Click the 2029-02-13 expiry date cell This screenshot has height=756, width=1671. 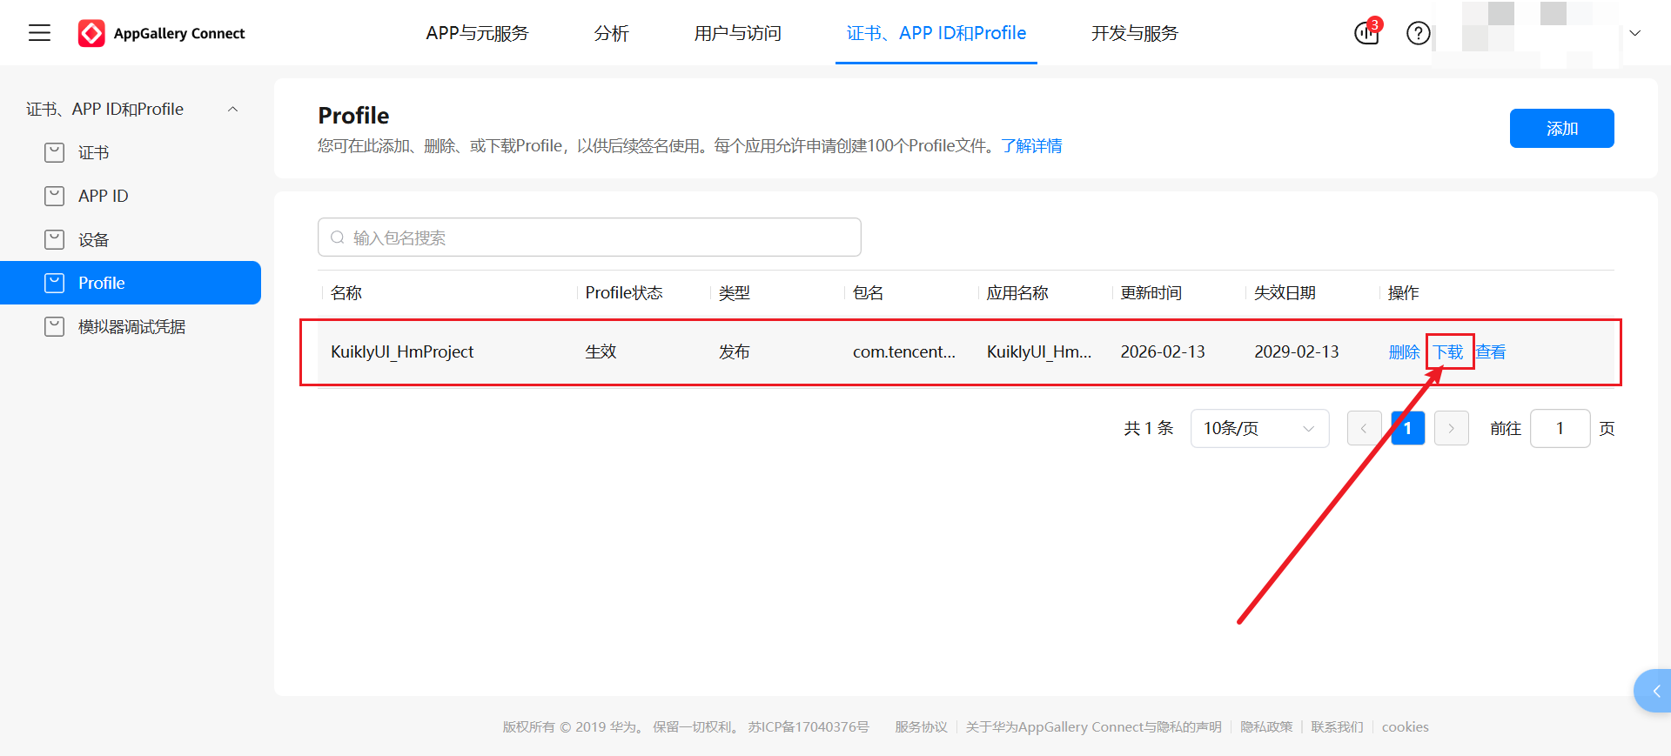pos(1296,351)
